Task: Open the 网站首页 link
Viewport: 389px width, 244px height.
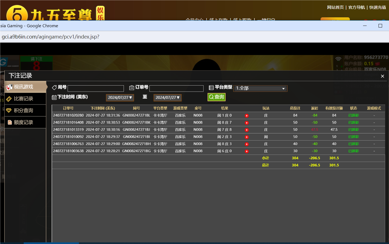Action: 335,7
